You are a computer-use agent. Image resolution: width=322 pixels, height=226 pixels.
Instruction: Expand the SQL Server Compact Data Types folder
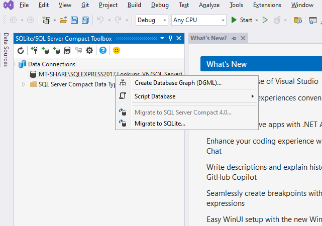tap(24, 84)
